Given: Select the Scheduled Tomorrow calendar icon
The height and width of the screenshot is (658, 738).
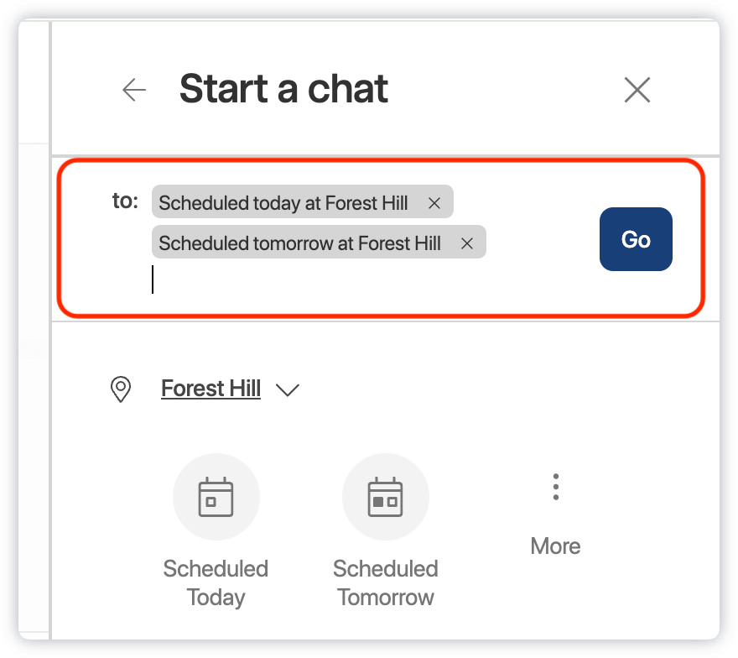Looking at the screenshot, I should pyautogui.click(x=386, y=497).
